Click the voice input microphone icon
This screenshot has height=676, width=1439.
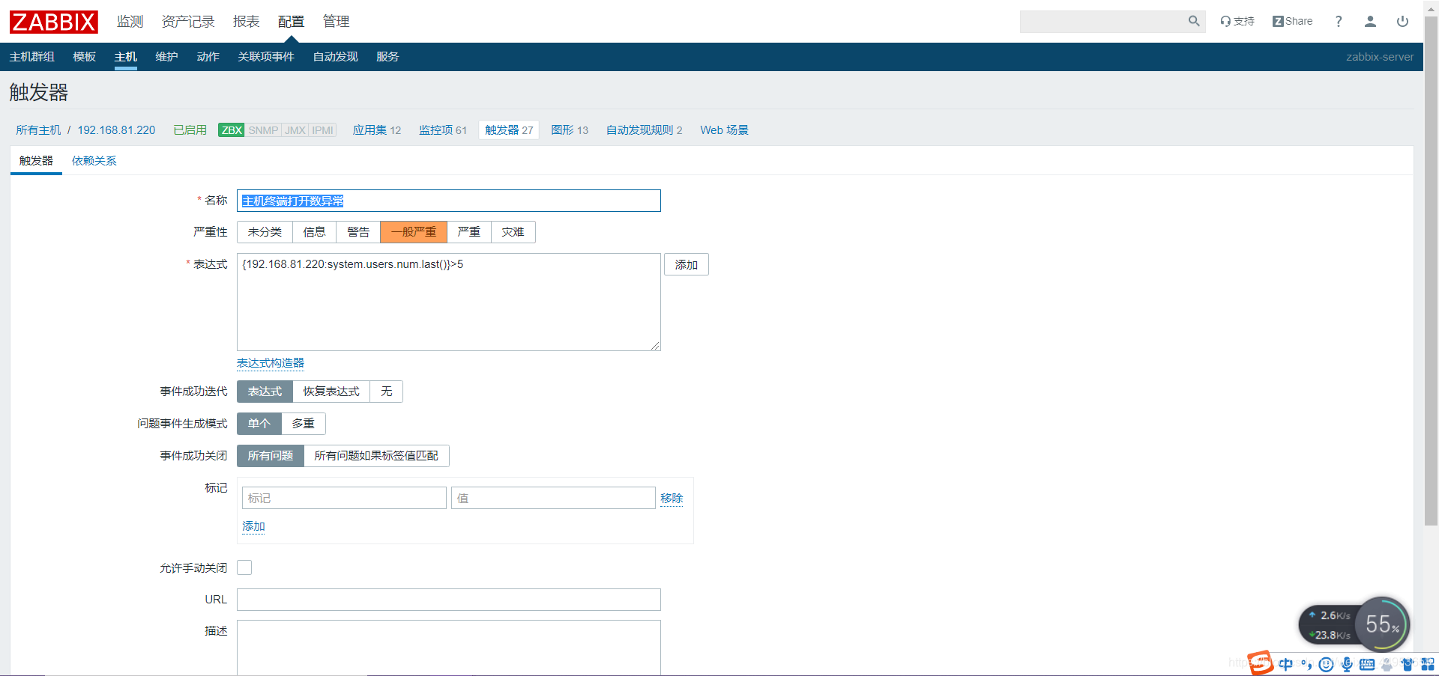coord(1347,664)
